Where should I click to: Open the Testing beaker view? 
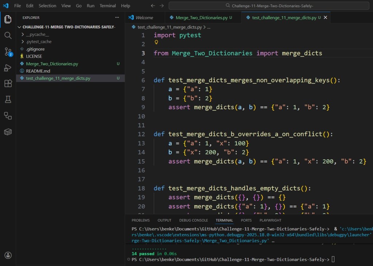point(8,99)
